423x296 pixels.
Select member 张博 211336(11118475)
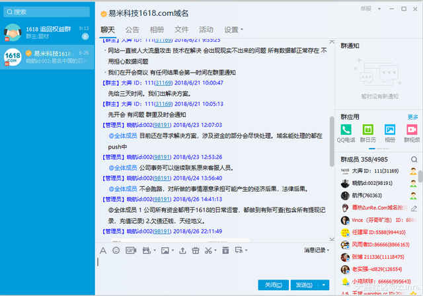coord(379,257)
